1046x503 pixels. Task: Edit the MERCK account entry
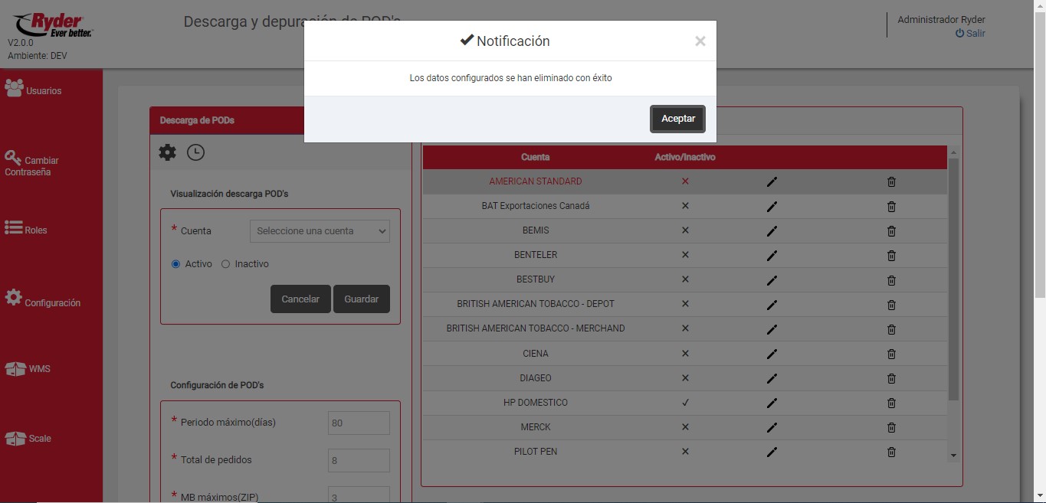[x=772, y=427]
